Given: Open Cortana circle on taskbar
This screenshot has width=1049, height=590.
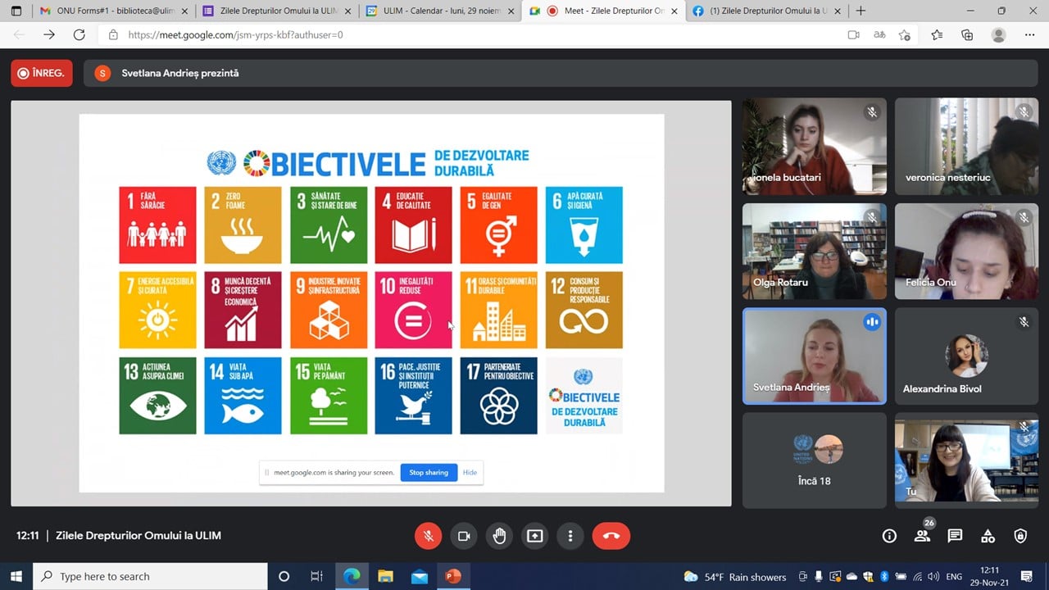Looking at the screenshot, I should [284, 576].
